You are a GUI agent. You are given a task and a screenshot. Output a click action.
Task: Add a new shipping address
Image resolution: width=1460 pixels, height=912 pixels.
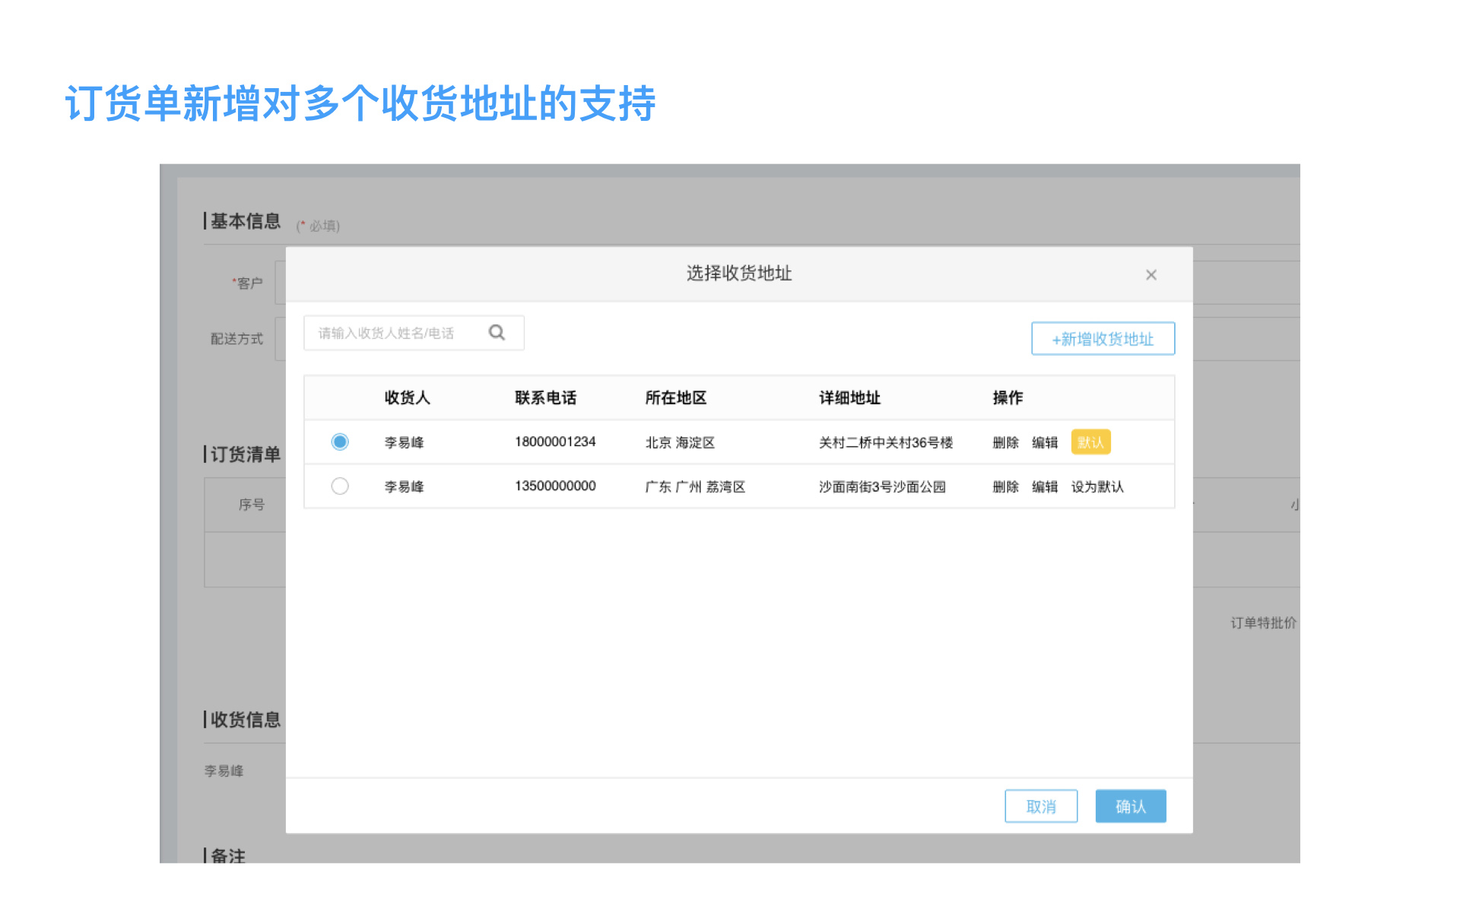(1102, 339)
